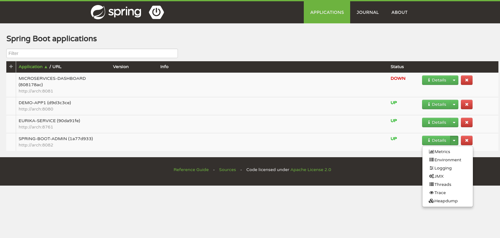Screen dimensions: 500x238
Task: Open Details for DEMO-APP1
Action: pyautogui.click(x=436, y=104)
